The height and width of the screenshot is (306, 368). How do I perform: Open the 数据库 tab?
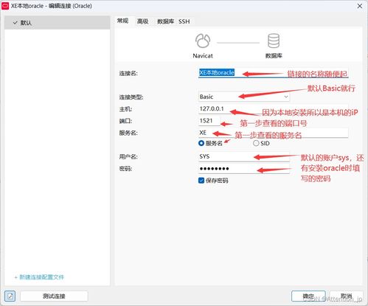point(165,21)
